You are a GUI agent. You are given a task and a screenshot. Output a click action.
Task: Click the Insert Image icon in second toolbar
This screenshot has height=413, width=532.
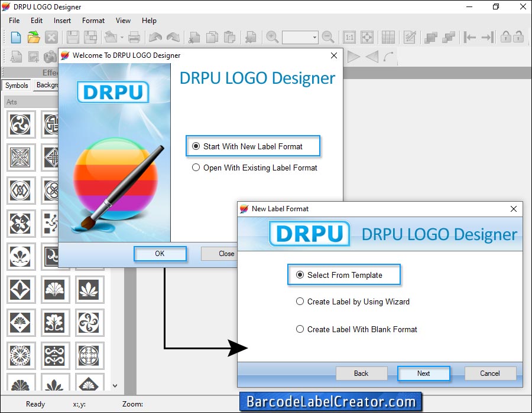pyautogui.click(x=34, y=57)
